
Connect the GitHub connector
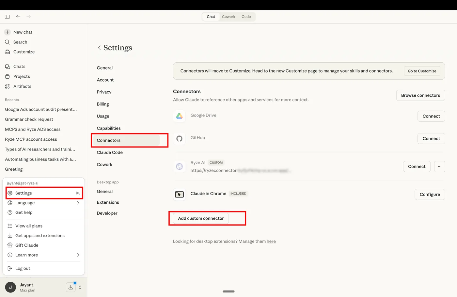(x=431, y=139)
